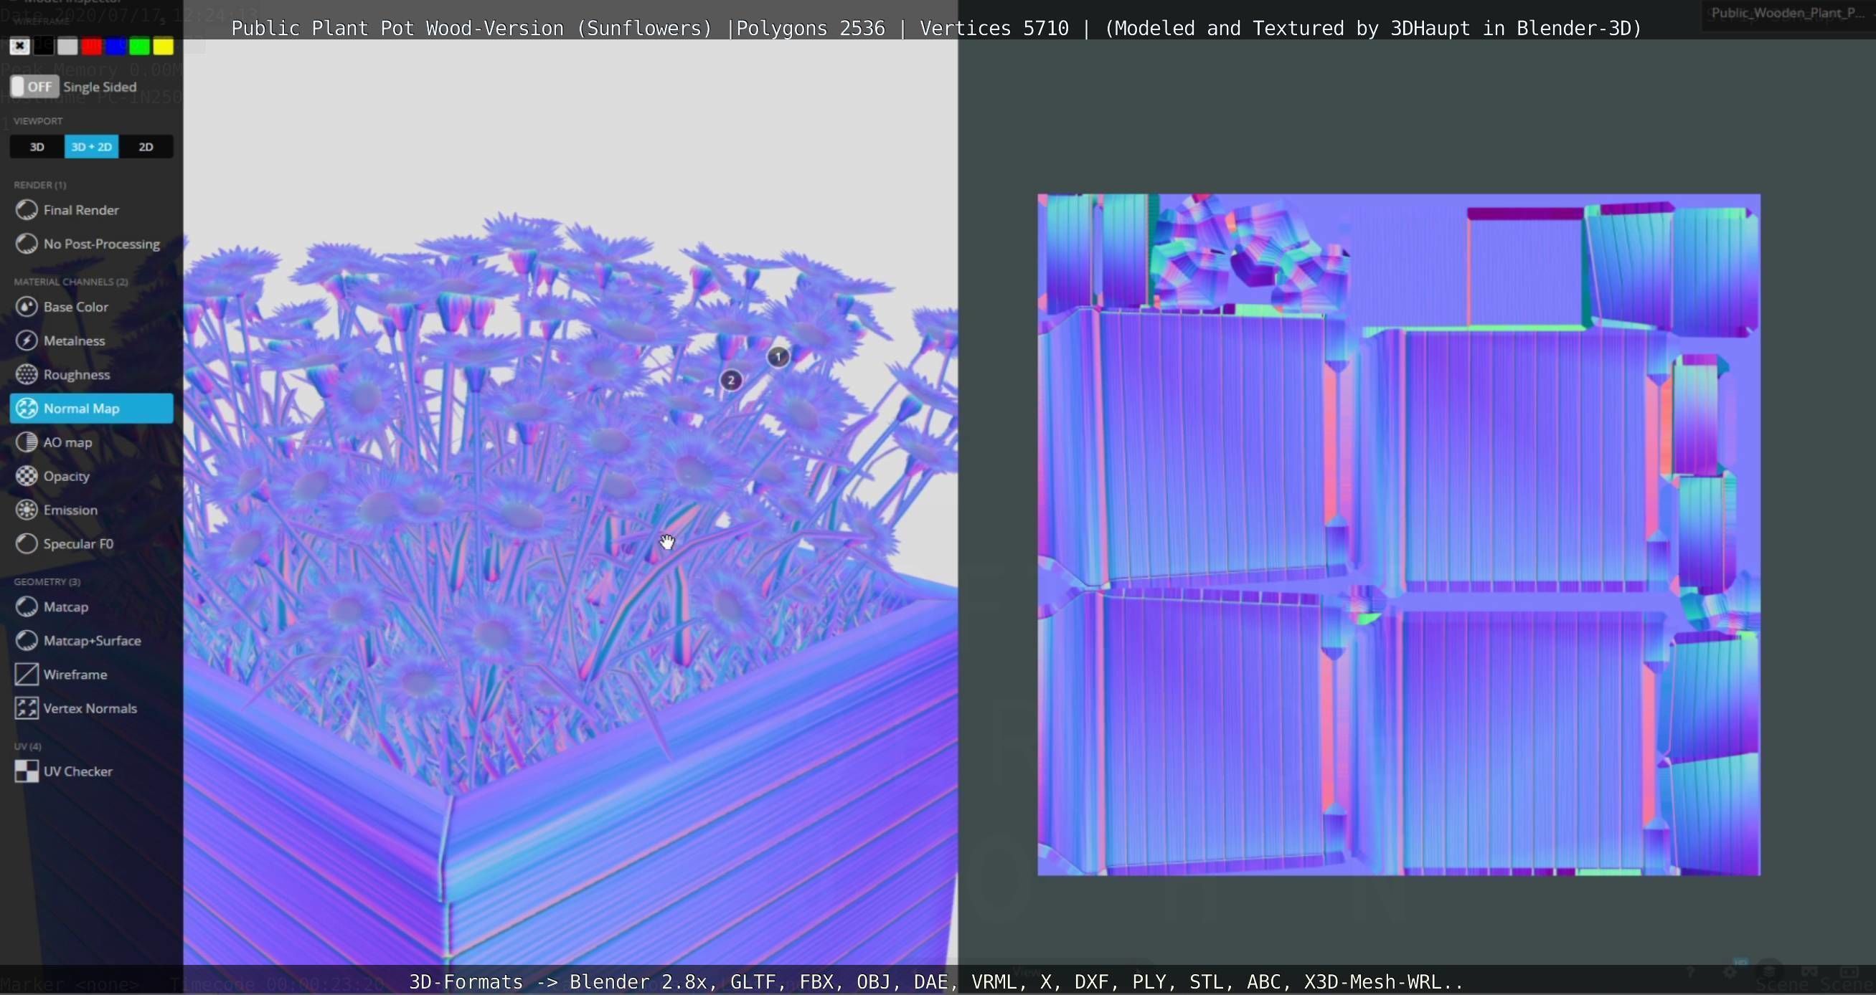Toggle the Single Sided switch on
This screenshot has width=1876, height=995.
click(x=34, y=87)
